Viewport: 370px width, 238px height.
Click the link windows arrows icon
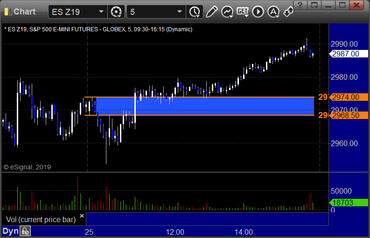[288, 12]
